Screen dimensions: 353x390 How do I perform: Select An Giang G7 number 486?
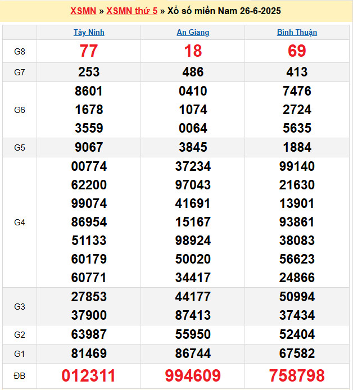(193, 72)
